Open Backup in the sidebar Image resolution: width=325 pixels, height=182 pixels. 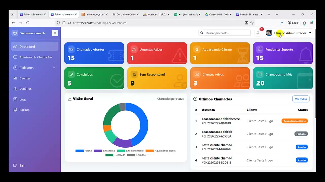[x=35, y=110]
